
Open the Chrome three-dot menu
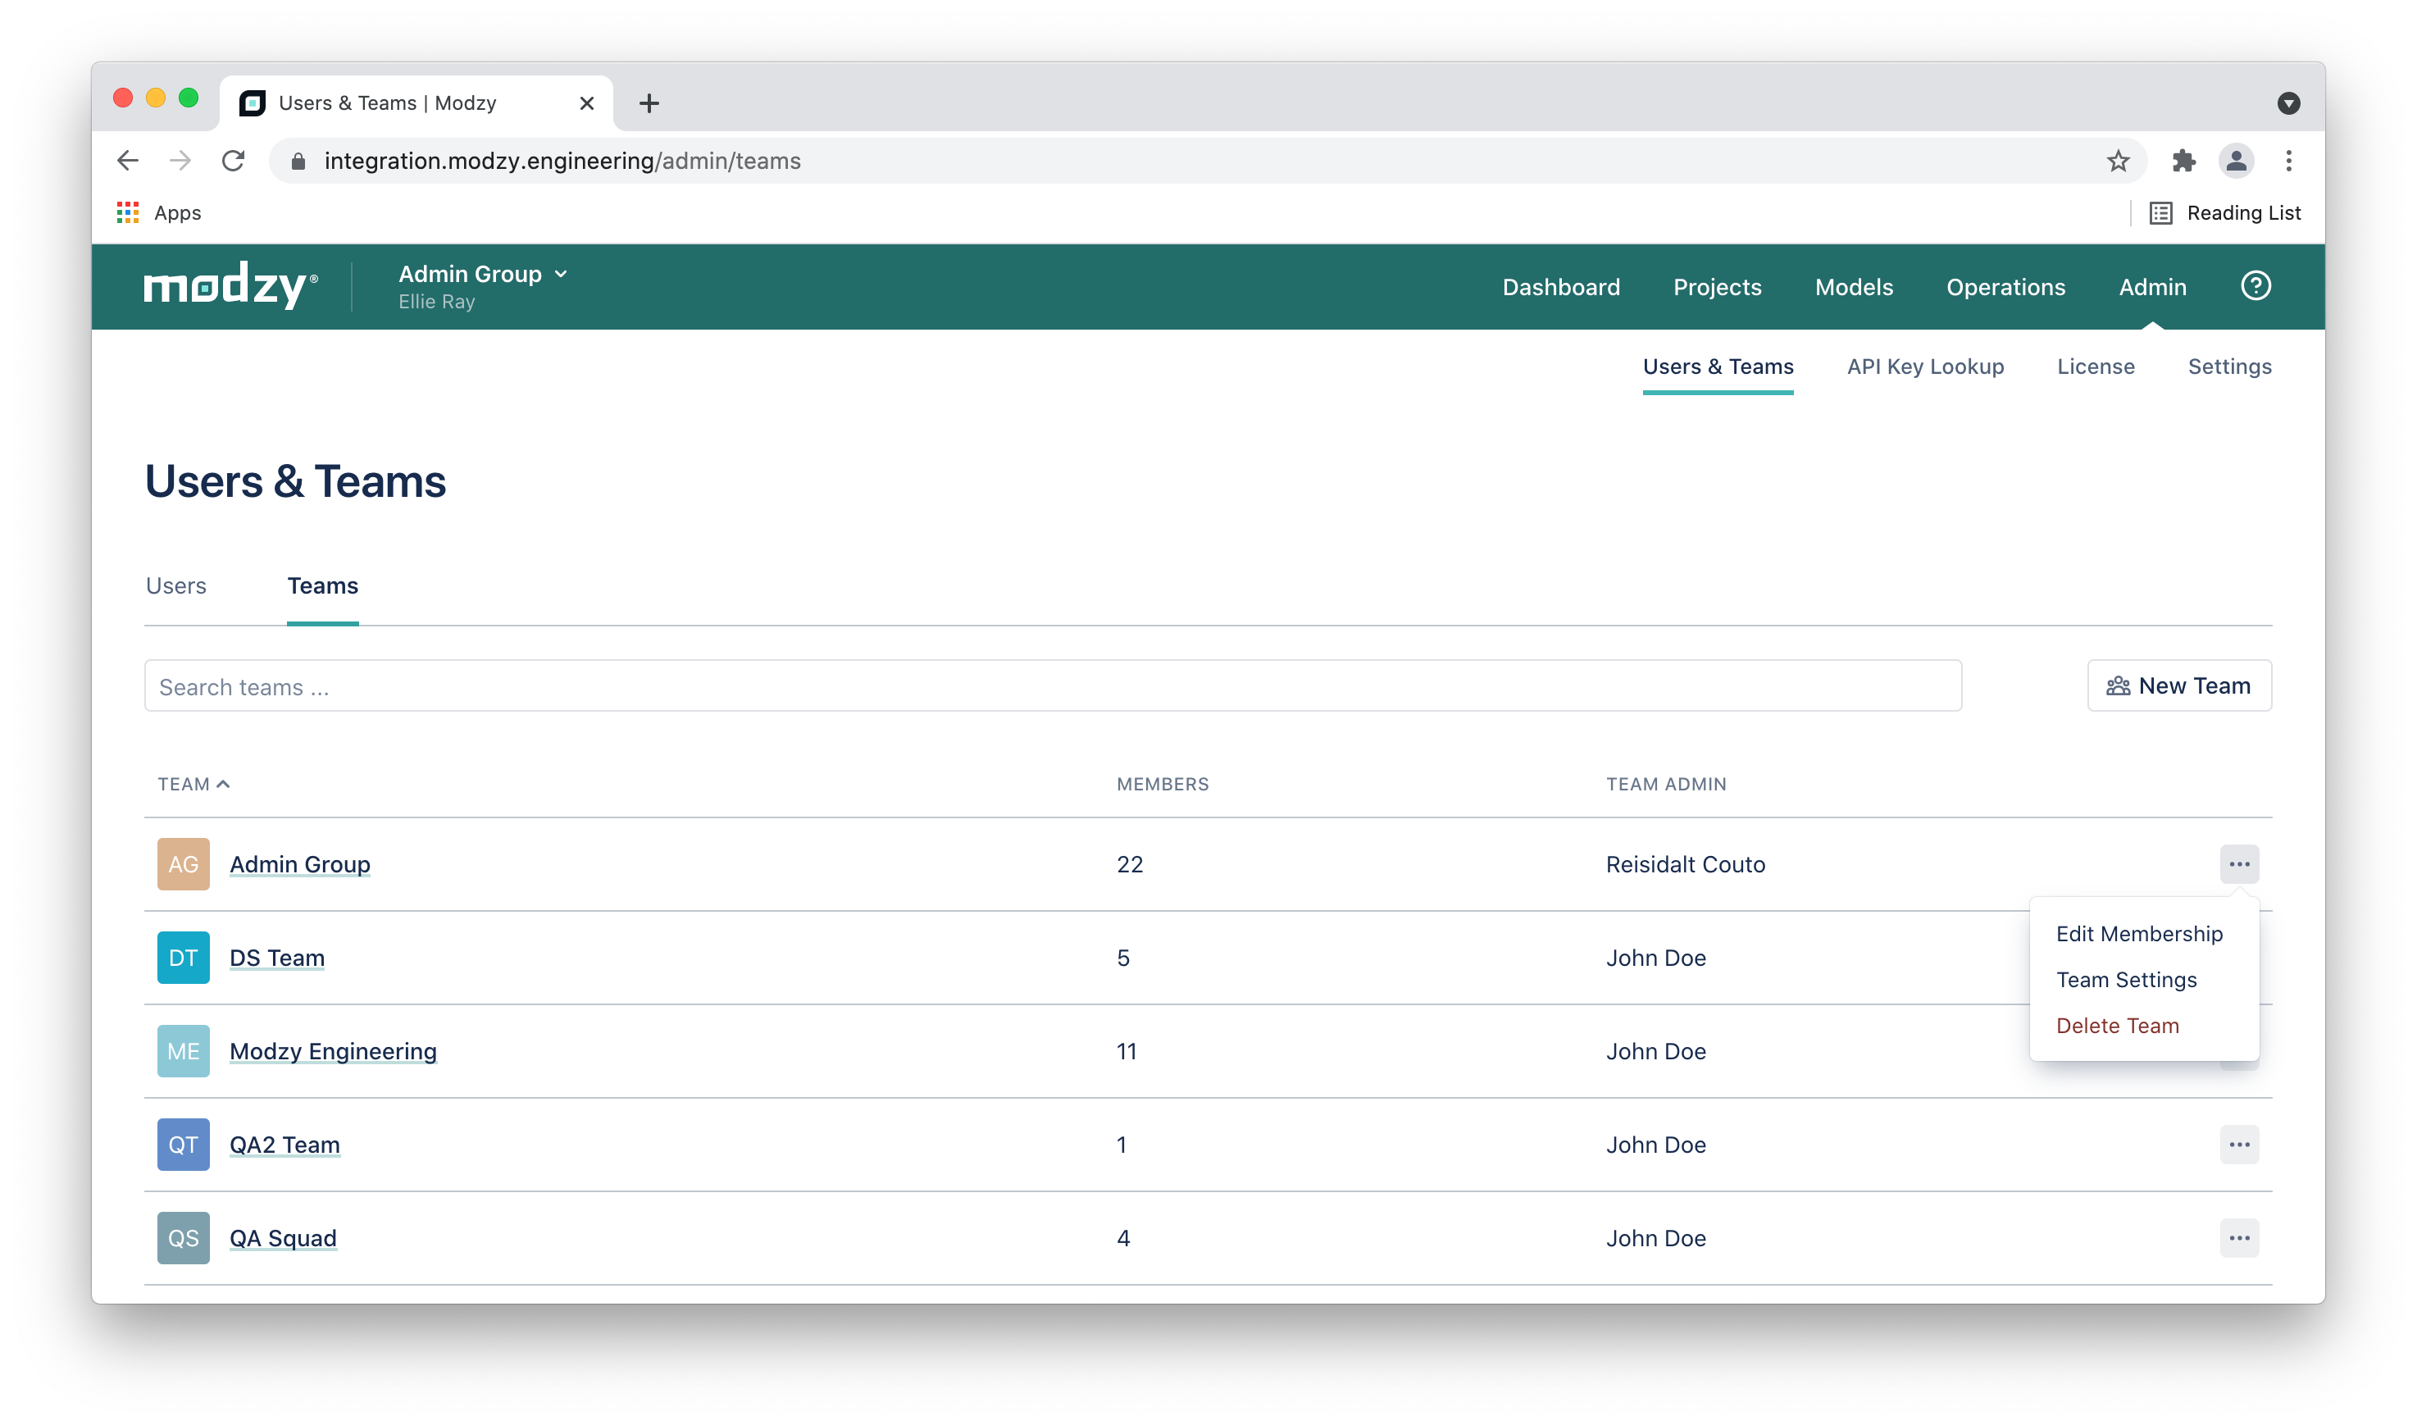(x=2288, y=162)
